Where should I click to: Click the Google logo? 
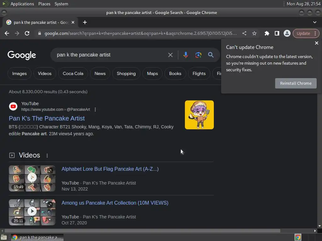tap(22, 55)
